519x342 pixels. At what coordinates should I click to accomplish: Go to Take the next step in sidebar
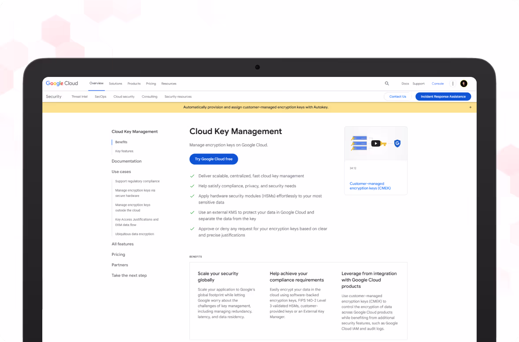129,275
